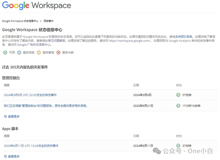Click 摘要 header in Apps 脚本 table
The image size is (220, 160).
point(7,136)
